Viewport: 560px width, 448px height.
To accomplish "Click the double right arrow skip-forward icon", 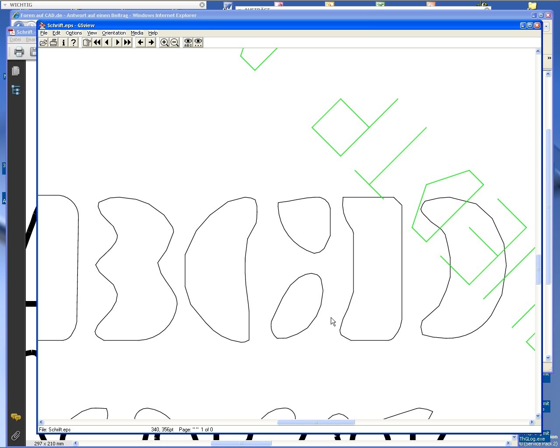I will [x=127, y=42].
